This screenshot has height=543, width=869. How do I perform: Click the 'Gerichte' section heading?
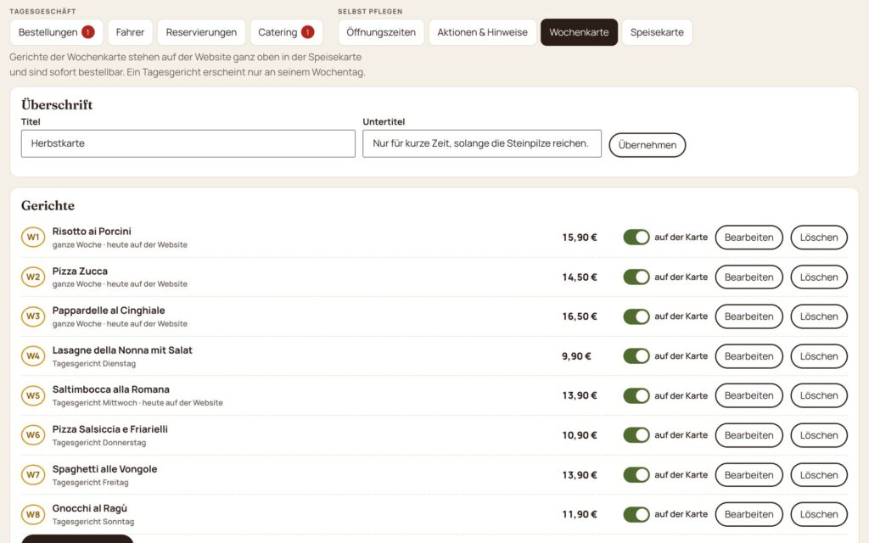pyautogui.click(x=48, y=205)
